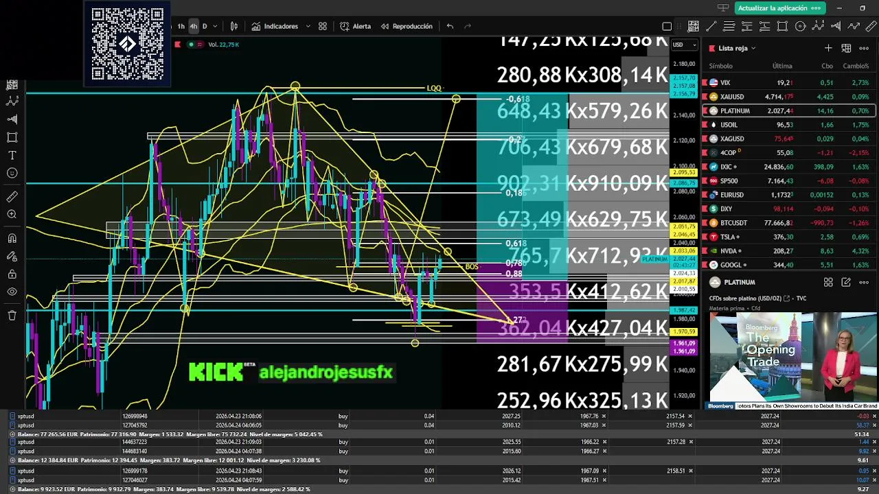Open grid icon in PLATINUM details panel
The height and width of the screenshot is (494, 879).
828,282
